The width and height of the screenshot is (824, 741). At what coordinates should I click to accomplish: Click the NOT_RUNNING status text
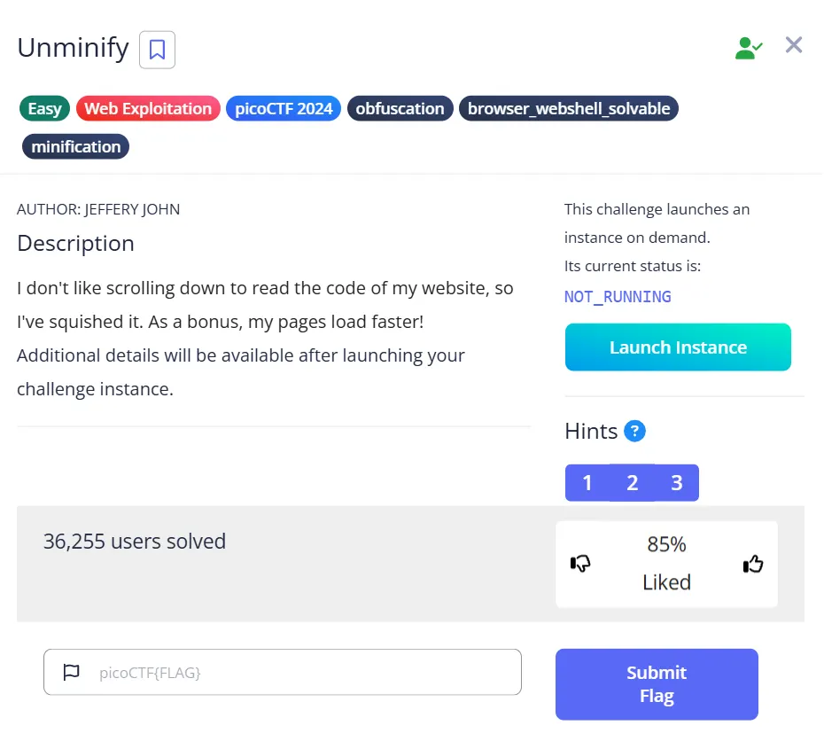[618, 296]
